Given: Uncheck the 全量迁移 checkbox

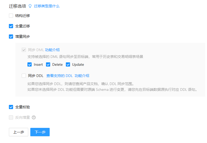Looking at the screenshot, I should click(11, 26).
